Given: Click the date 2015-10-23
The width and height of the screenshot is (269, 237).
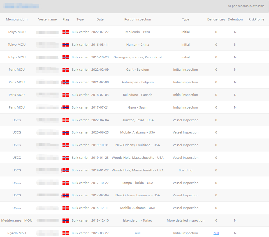Looking at the screenshot, I should 100,57.
